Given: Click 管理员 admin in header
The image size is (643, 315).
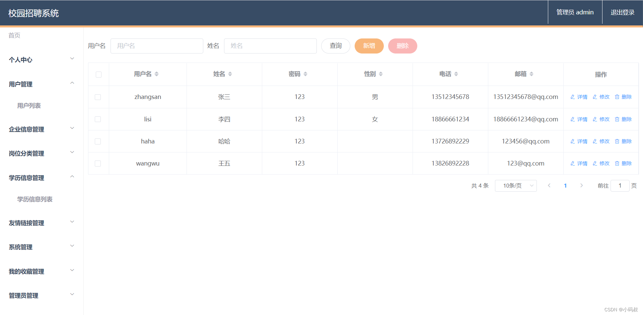Looking at the screenshot, I should pos(575,12).
